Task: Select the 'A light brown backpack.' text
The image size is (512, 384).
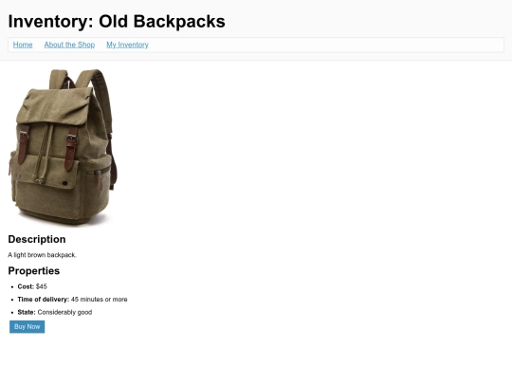Action: pyautogui.click(x=42, y=255)
